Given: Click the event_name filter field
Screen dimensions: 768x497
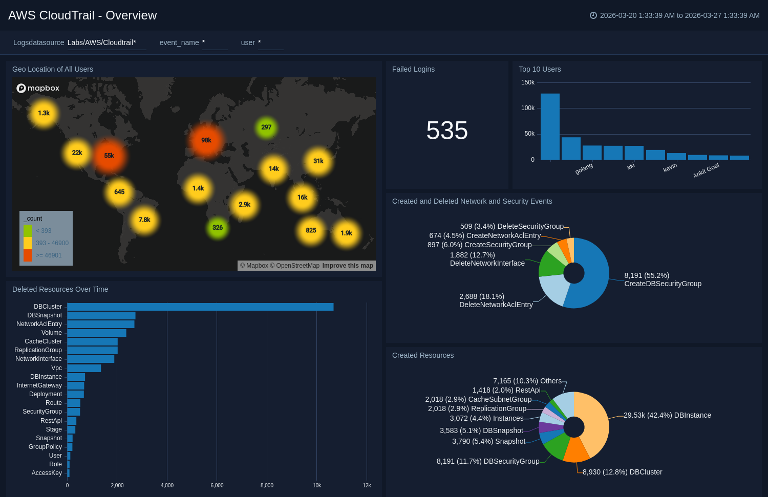Looking at the screenshot, I should tap(215, 42).
